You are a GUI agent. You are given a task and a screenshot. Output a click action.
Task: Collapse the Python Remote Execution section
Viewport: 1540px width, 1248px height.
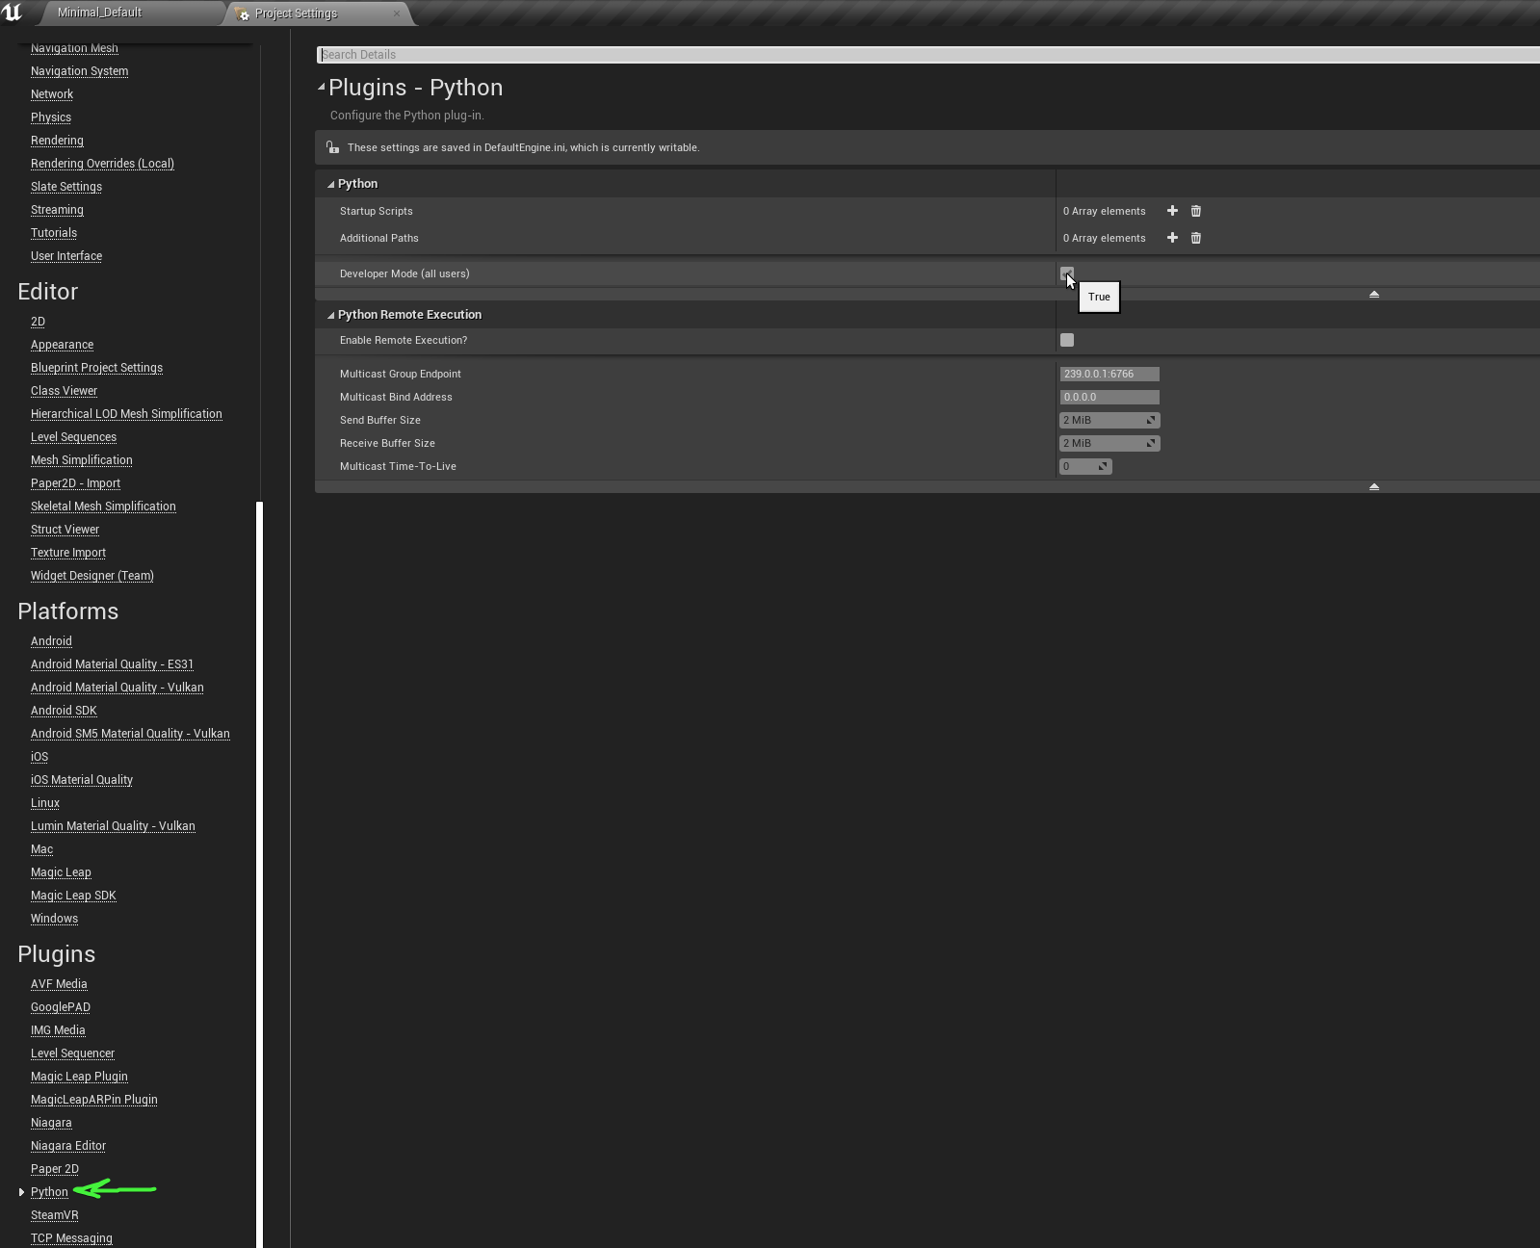330,315
